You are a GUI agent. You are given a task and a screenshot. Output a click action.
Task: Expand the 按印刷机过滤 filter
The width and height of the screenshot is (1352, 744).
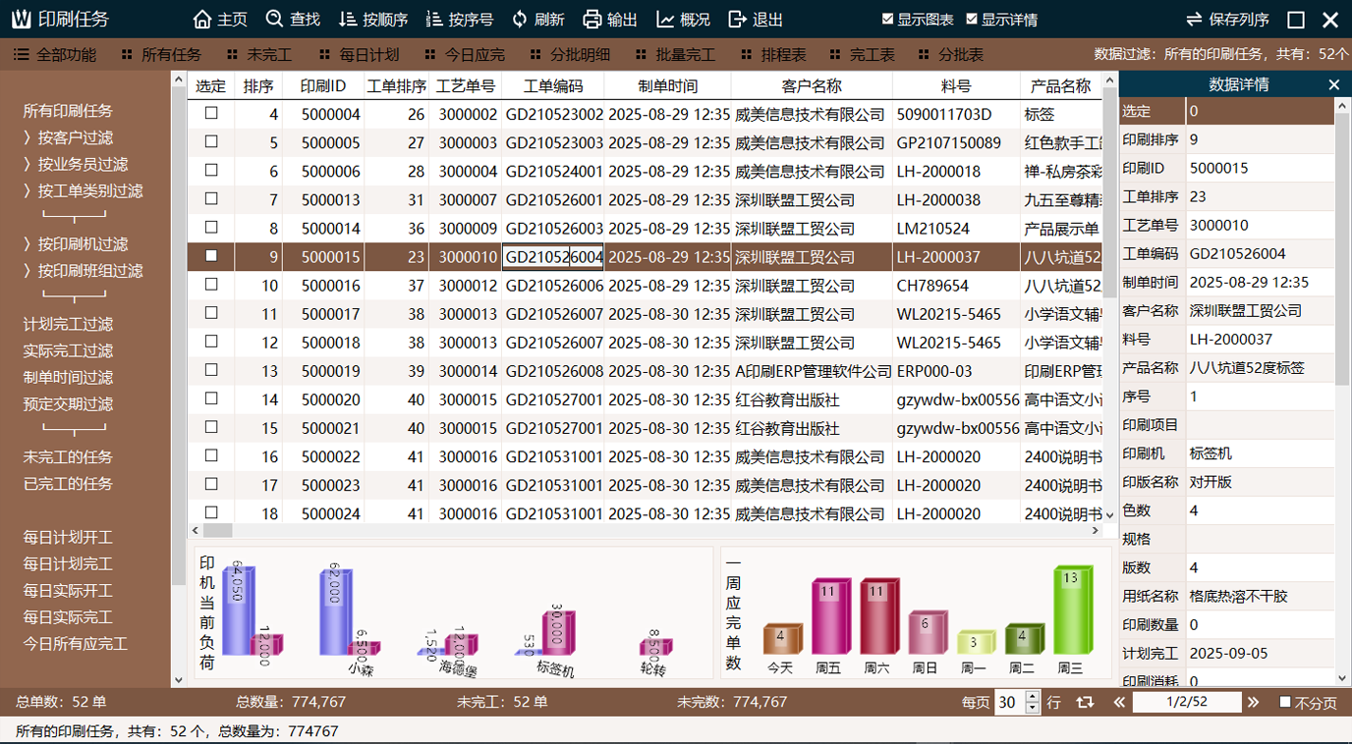point(82,244)
